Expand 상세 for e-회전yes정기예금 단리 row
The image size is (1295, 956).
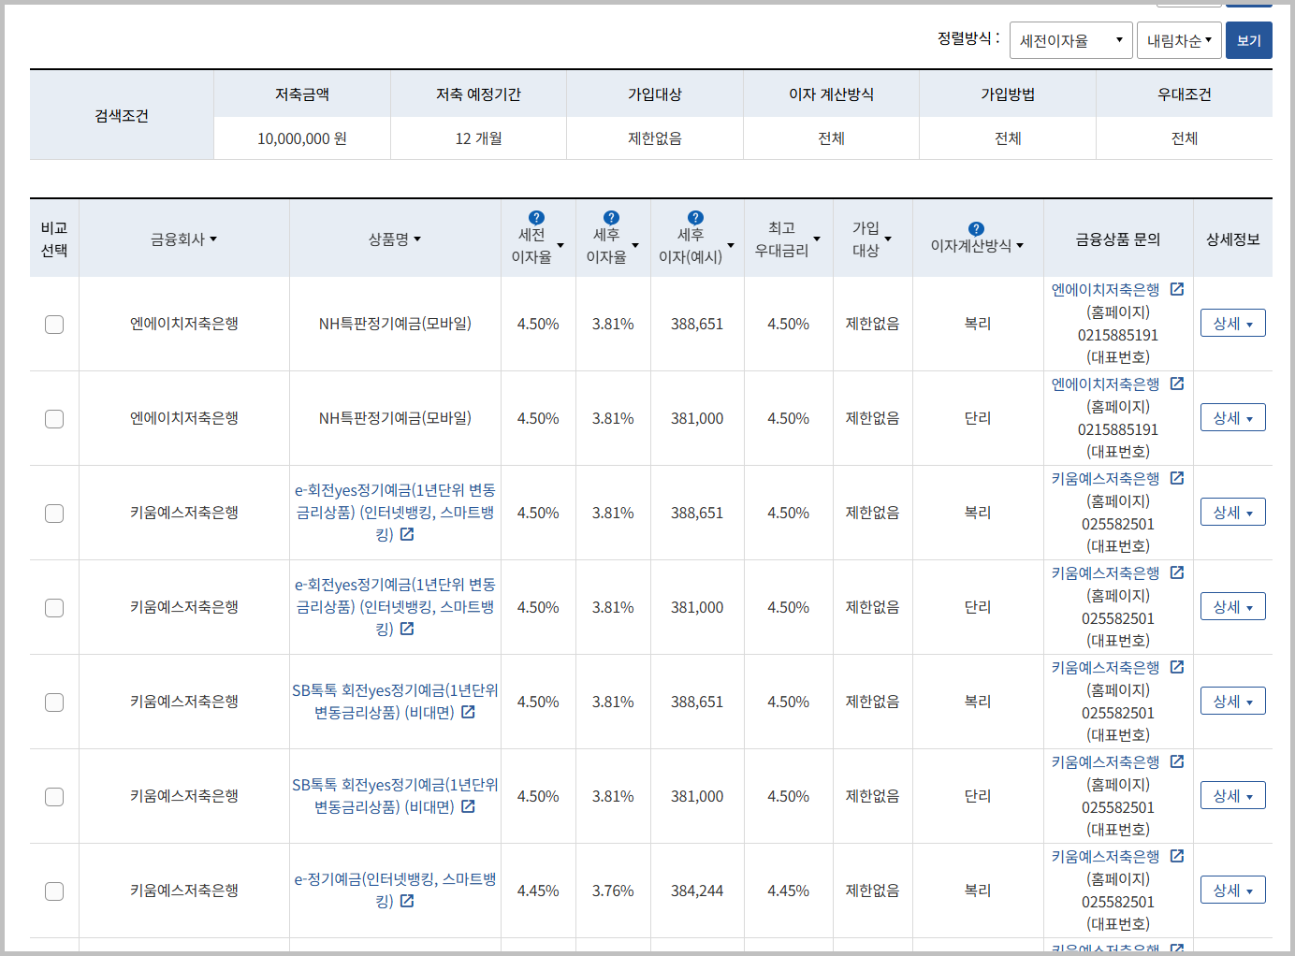point(1232,607)
